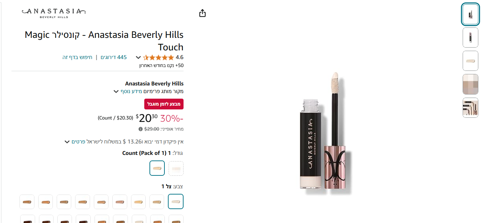Select the first product image thumbnail
The width and height of the screenshot is (495, 223).
pyautogui.click(x=470, y=14)
